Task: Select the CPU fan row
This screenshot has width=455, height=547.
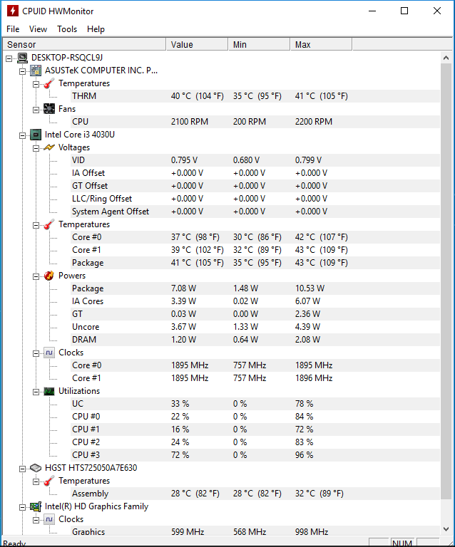Action: [255, 122]
